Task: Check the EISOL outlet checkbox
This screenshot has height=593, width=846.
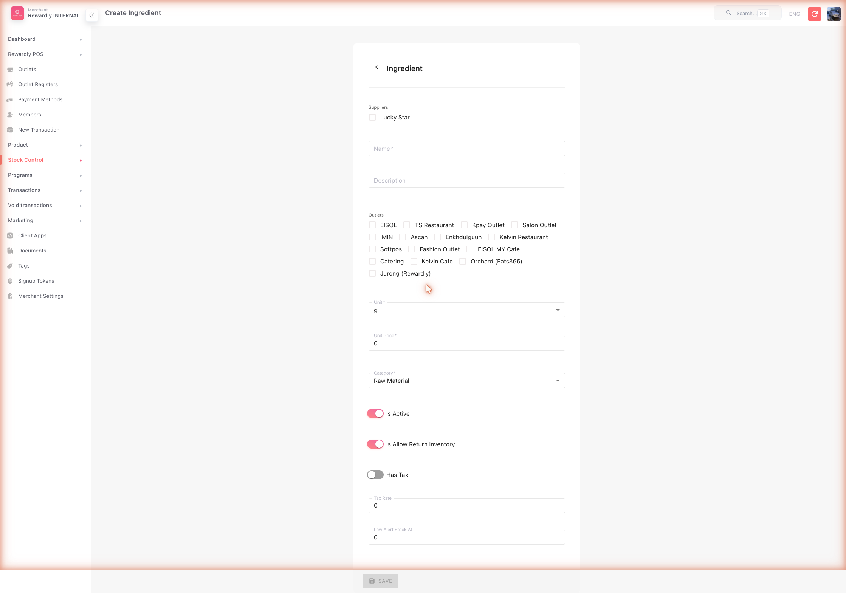Action: (x=372, y=225)
